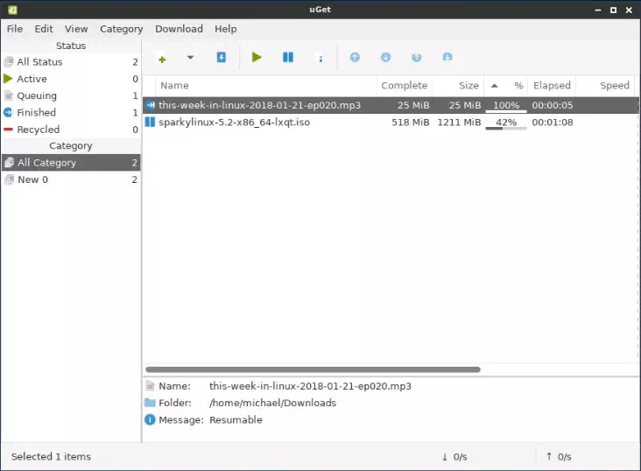Screen dimensions: 641x471
Task: Open the Download menu
Action: pos(179,29)
